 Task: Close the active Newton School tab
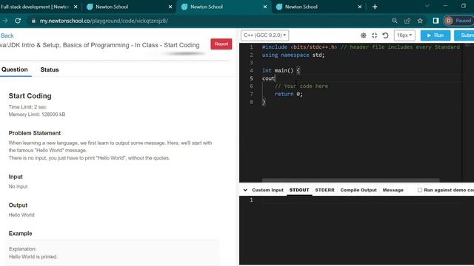click(x=265, y=7)
